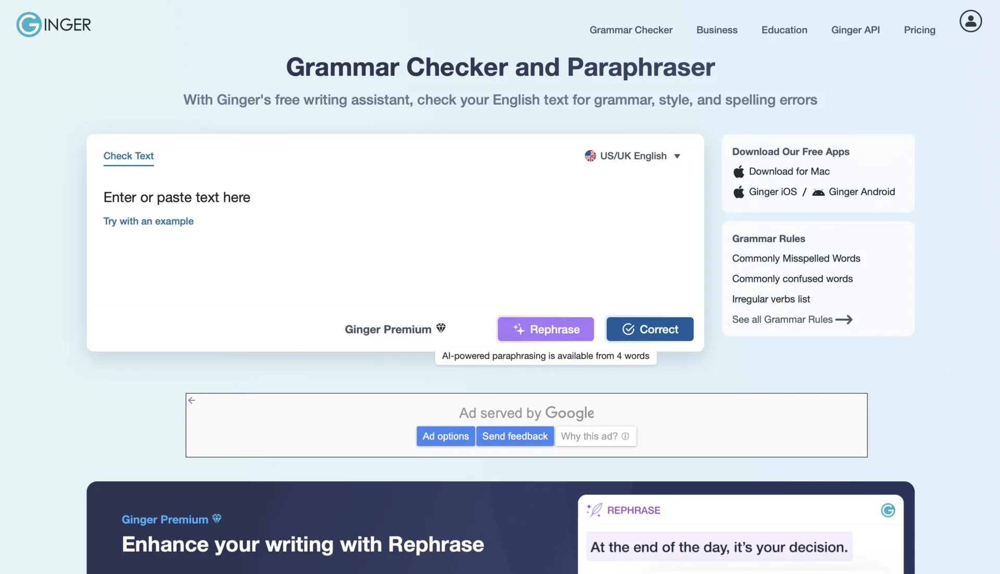The image size is (1000, 574).
Task: Click the arrow after See all Grammar Rules
Action: [844, 319]
